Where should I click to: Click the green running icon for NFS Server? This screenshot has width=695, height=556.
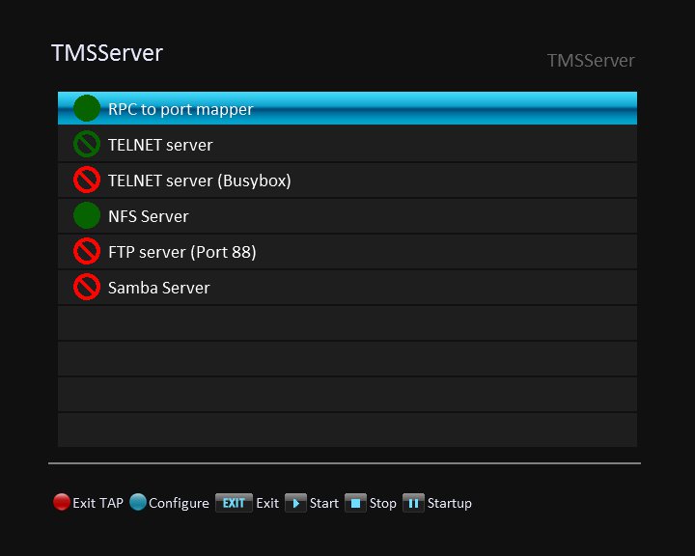87,215
